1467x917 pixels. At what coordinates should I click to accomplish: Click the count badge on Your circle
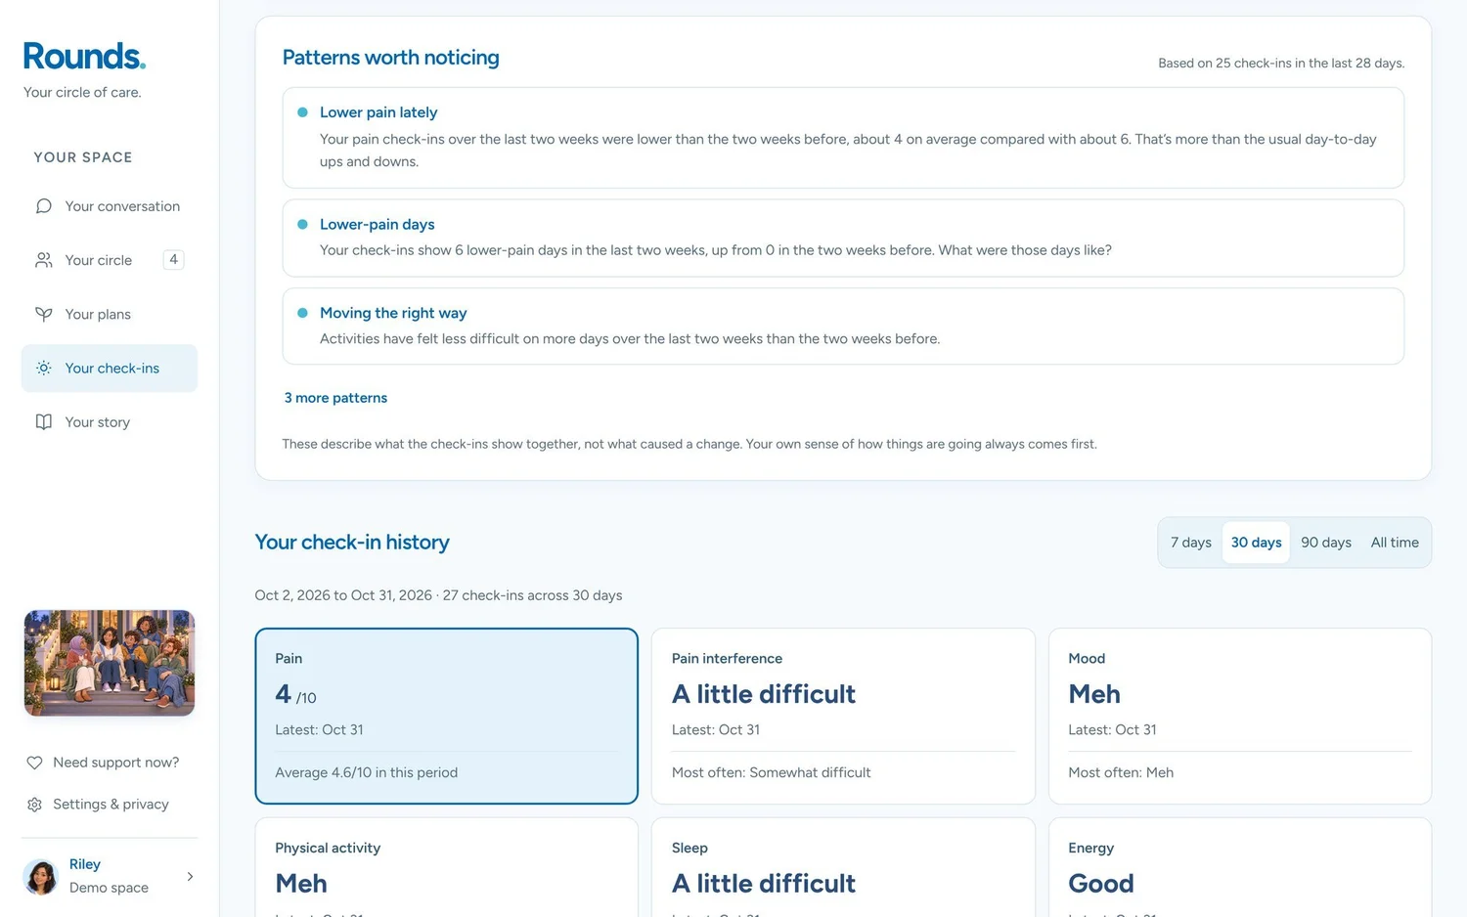tap(173, 260)
